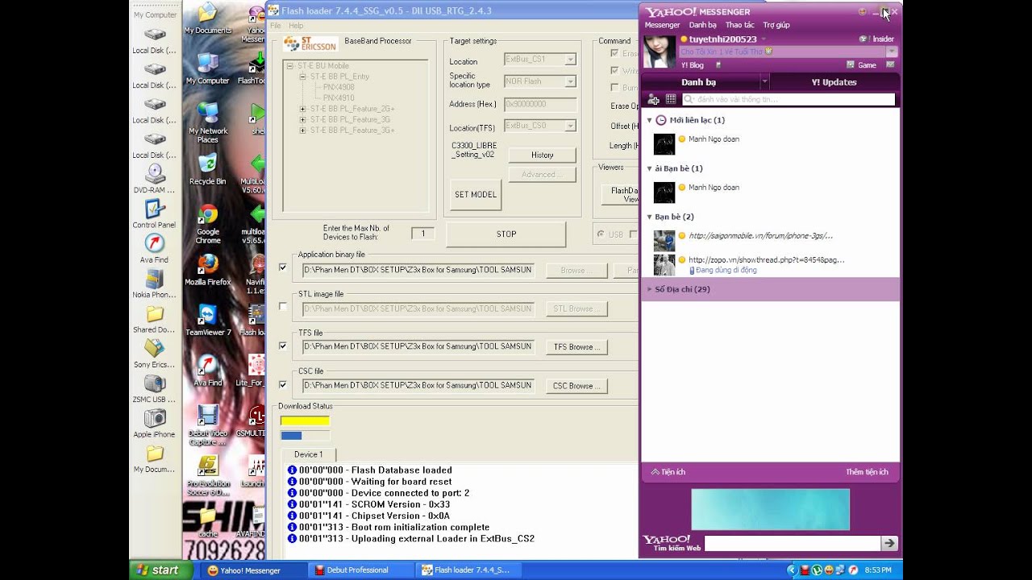Open DVD-RAM drive in sidebar
1032x580 pixels.
click(154, 179)
